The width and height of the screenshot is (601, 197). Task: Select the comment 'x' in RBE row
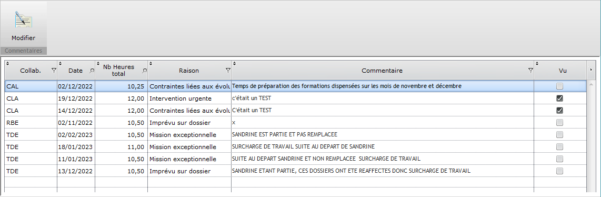point(383,123)
